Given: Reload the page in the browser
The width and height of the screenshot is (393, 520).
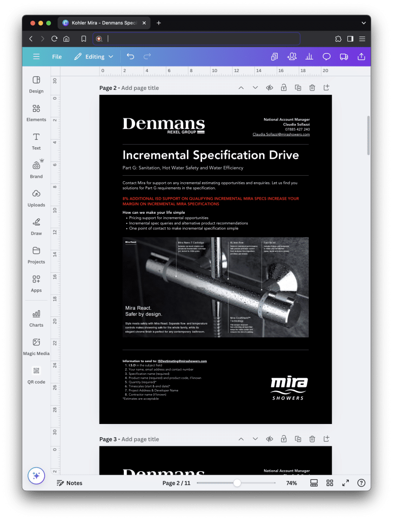Looking at the screenshot, I should (x=54, y=39).
